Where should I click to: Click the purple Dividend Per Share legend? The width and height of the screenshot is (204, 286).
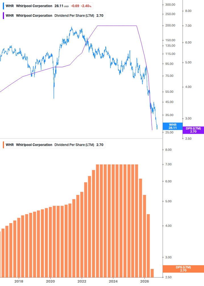(x=54, y=16)
